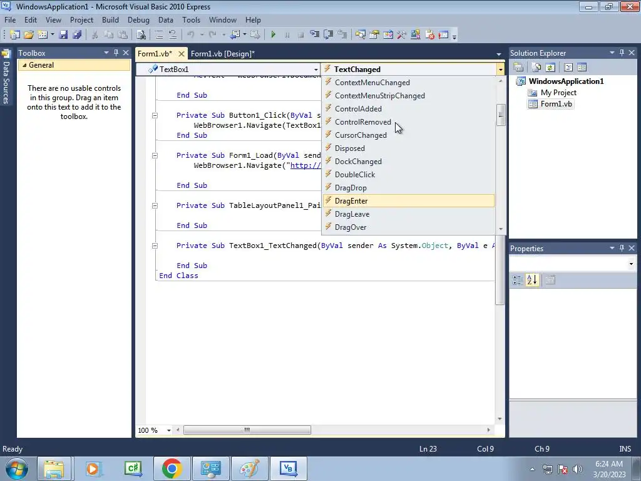The image size is (641, 481).
Task: Open the Tools menu
Action: pos(192,20)
